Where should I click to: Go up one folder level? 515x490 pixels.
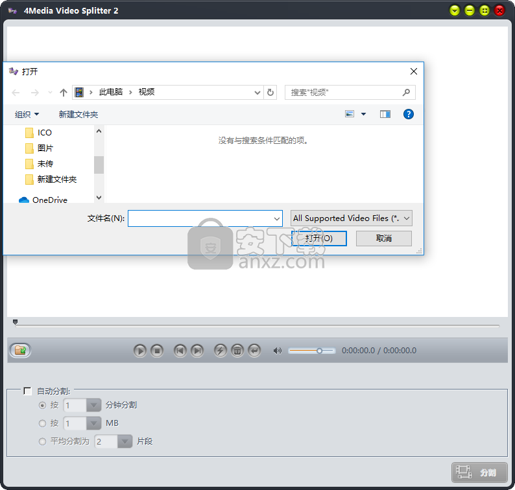coord(64,93)
